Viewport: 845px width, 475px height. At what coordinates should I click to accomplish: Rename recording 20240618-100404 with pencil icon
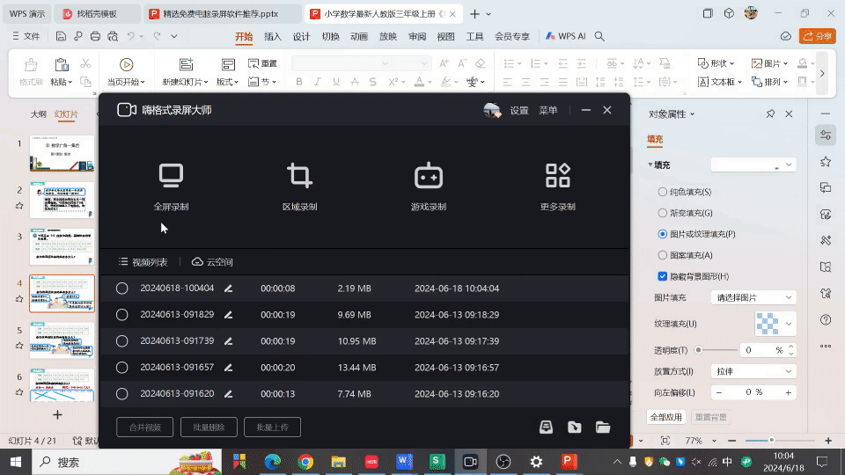[x=229, y=289]
